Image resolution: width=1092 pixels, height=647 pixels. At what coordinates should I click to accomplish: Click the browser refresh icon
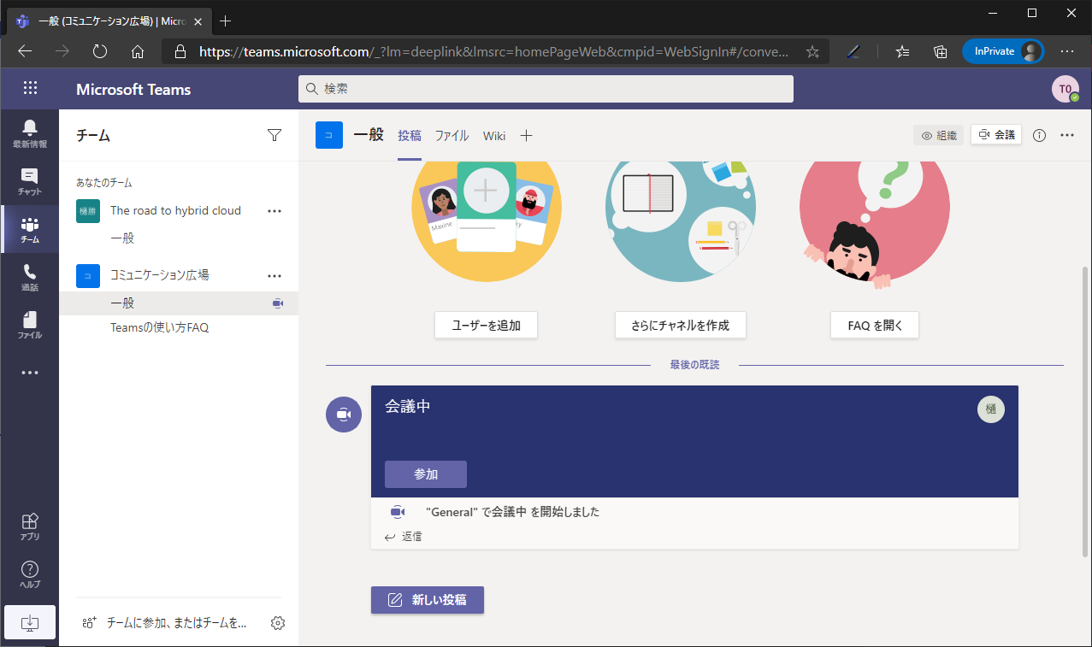click(100, 51)
